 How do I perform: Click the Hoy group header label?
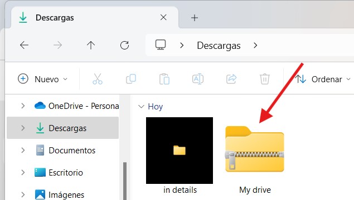(156, 107)
